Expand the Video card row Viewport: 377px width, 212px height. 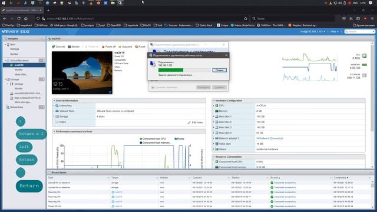[213, 144]
